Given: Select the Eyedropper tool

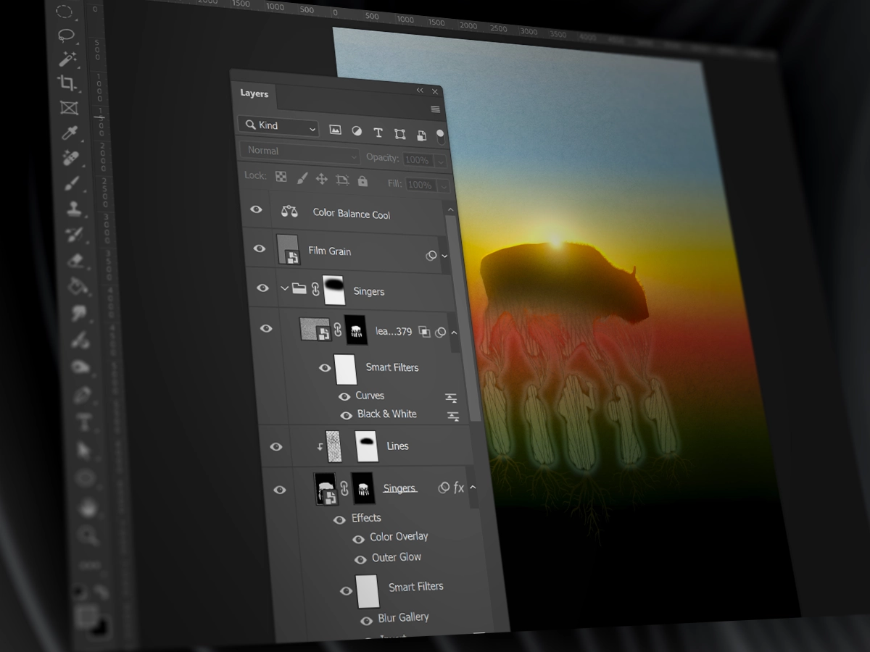Looking at the screenshot, I should [x=70, y=132].
